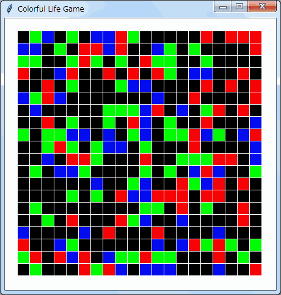Image resolution: width=281 pixels, height=295 pixels.
Task: Click the blue cell third in the top row
Action: (x=48, y=37)
